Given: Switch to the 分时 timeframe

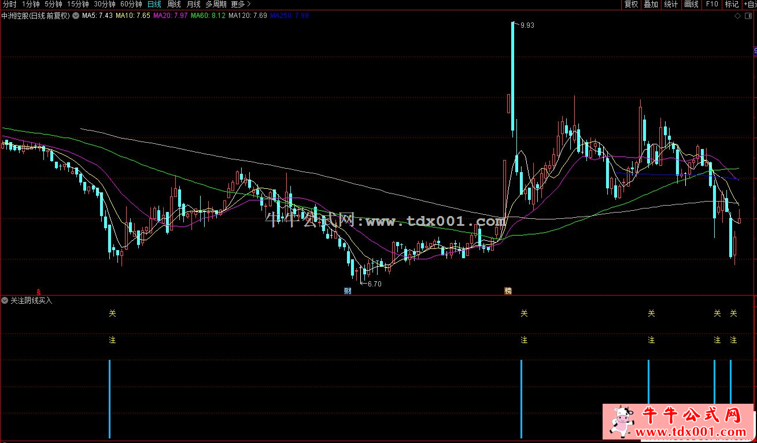Looking at the screenshot, I should [9, 4].
